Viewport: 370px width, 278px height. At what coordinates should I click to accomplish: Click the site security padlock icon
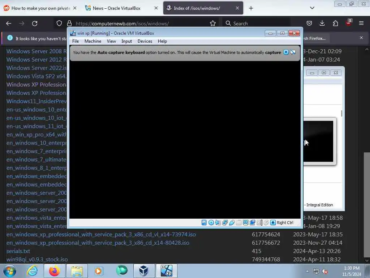(x=69, y=23)
